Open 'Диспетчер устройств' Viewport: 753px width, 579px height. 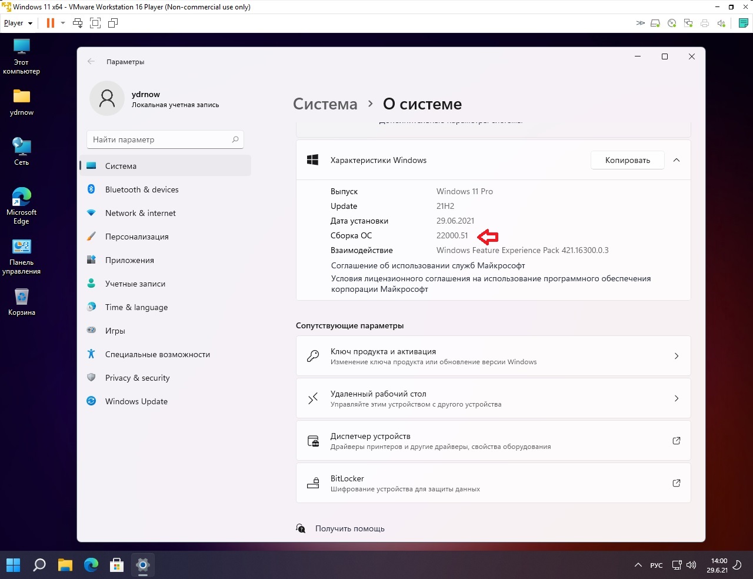click(493, 441)
